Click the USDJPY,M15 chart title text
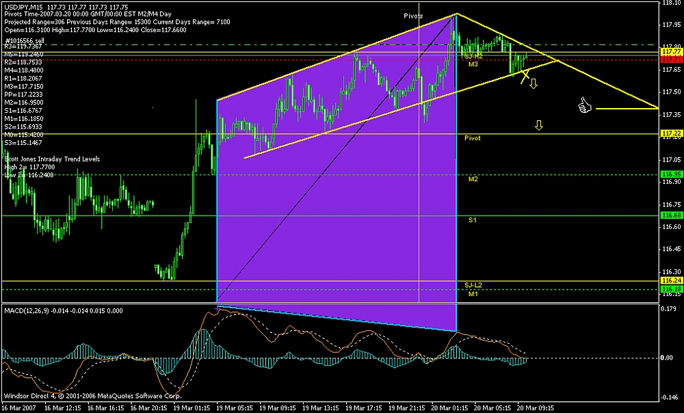This screenshot has height=413, width=684. coord(25,5)
